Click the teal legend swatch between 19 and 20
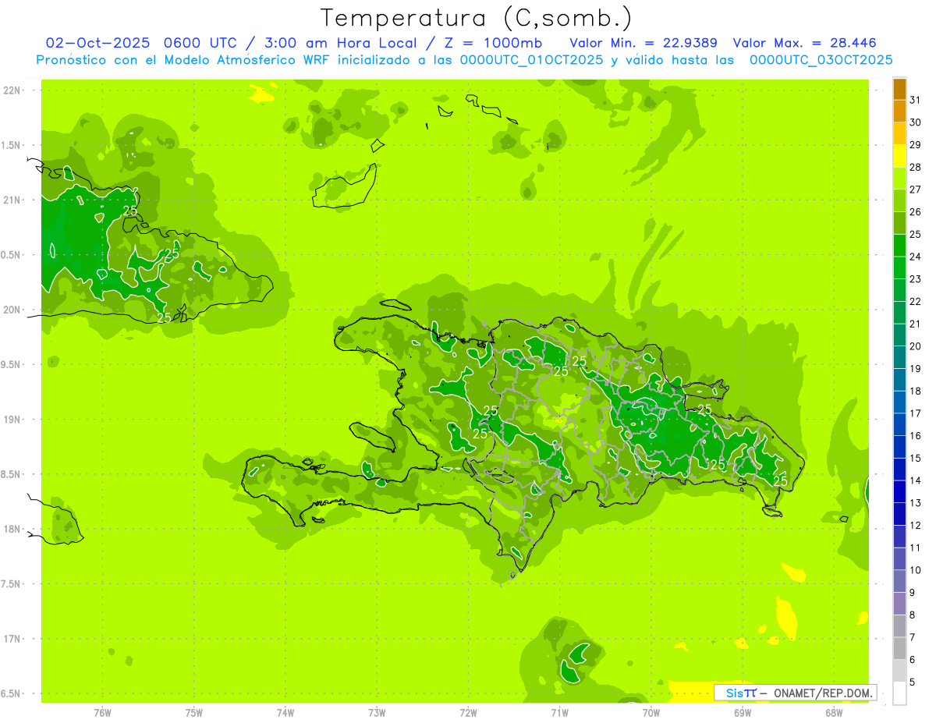The image size is (936, 723). [899, 357]
